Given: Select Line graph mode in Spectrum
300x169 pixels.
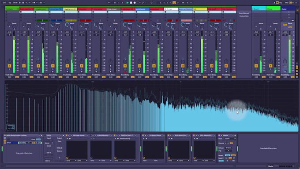Looking at the screenshot, I should click(227, 155).
